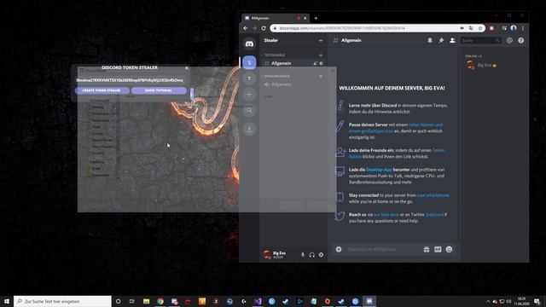Show hidden system tray icons
This screenshot has height=307, width=546.
[x=488, y=301]
